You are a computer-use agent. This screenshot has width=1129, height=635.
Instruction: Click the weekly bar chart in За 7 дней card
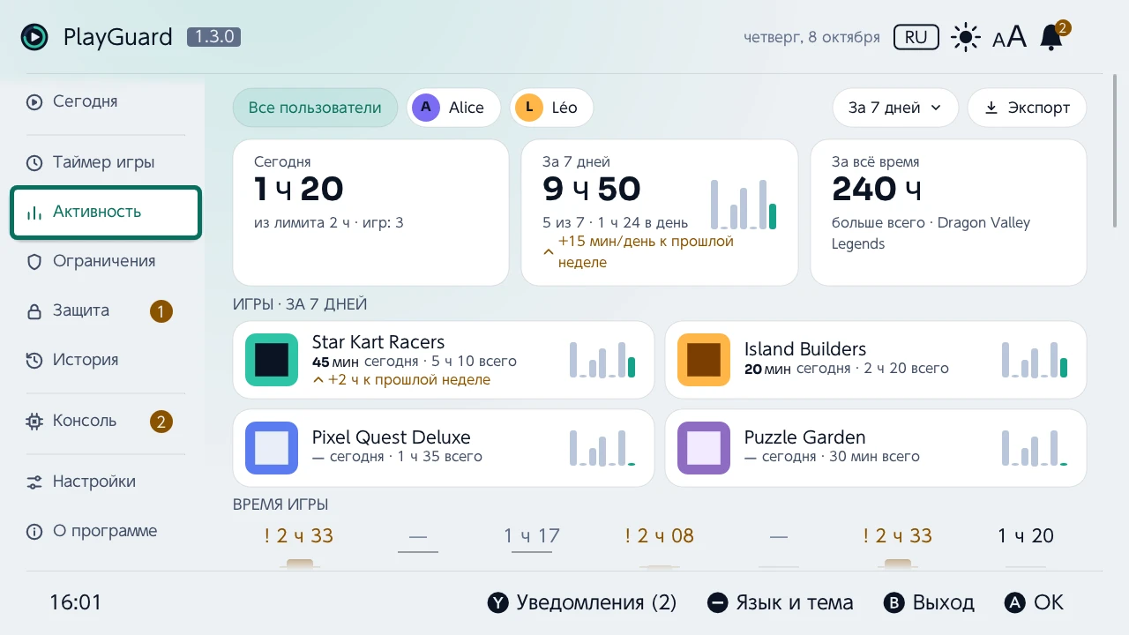744,205
